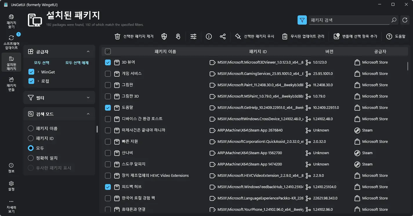Image resolution: width=413 pixels, height=216 pixels.
Task: Uncheck the 로컬 source checkbox
Action: click(x=31, y=81)
